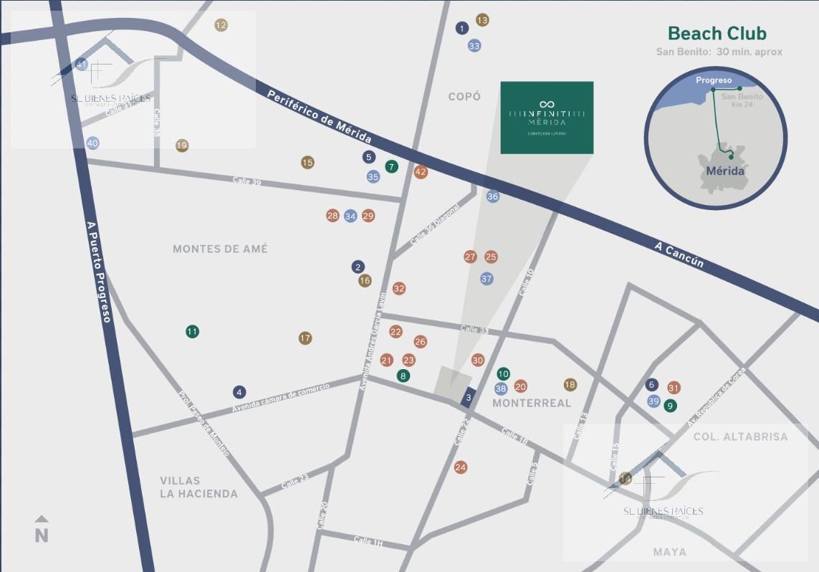The height and width of the screenshot is (572, 819).
Task: Click the Infiniti Mérida green logo box
Action: (x=547, y=118)
